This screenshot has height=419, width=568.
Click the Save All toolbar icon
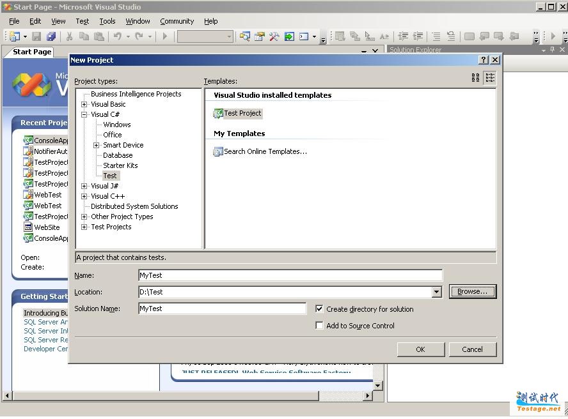click(51, 37)
